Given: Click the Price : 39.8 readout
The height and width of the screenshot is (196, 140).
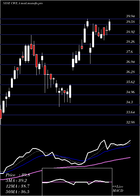Looking at the screenshot, I should coord(18,175).
